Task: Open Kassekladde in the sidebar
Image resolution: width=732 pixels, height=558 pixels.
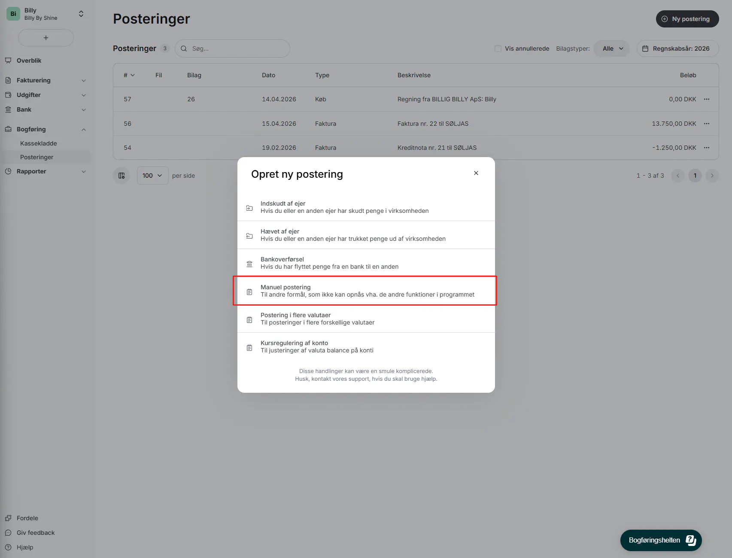Action: (x=39, y=143)
